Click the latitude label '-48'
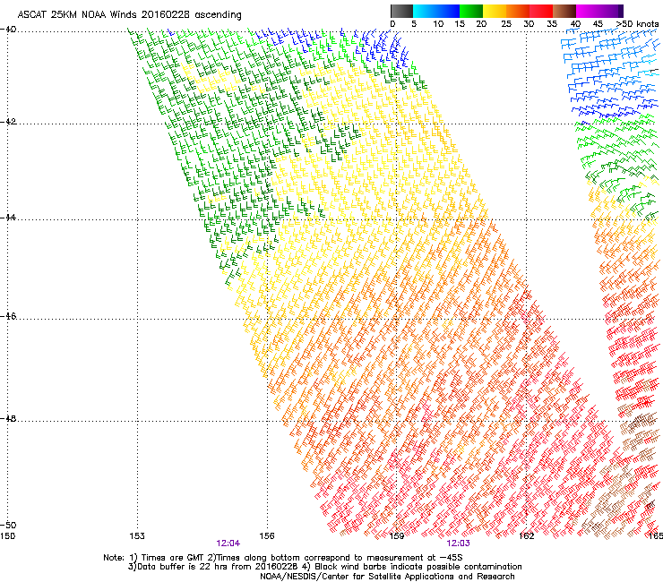Screen dimensions: 663x582 8,418
